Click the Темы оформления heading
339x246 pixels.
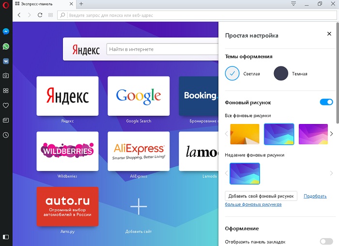point(248,57)
